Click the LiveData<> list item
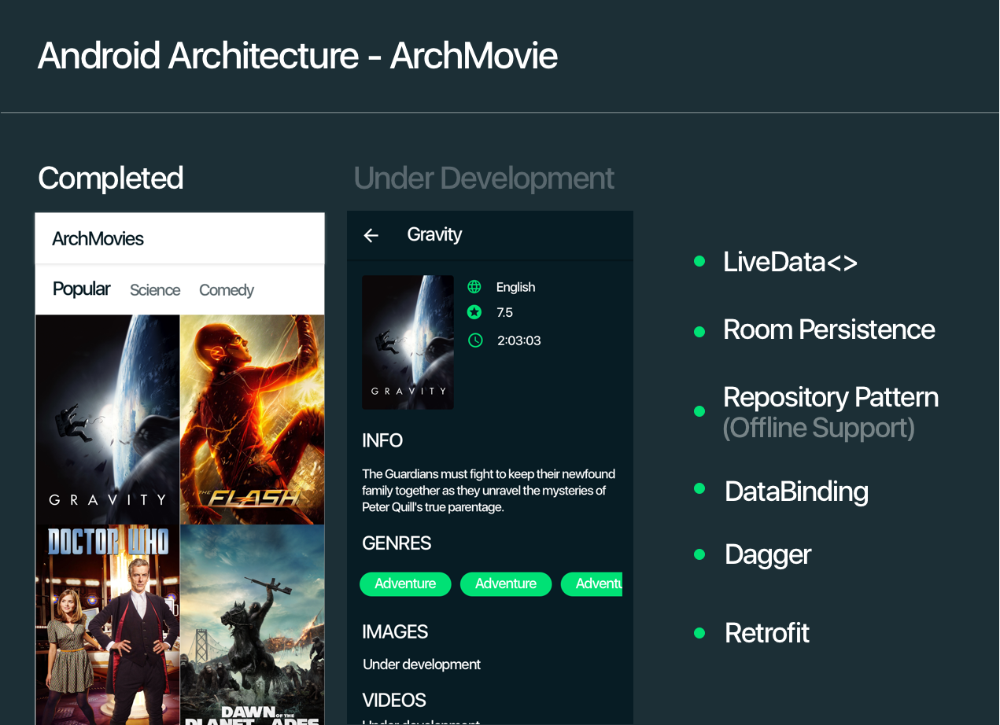 click(x=790, y=262)
